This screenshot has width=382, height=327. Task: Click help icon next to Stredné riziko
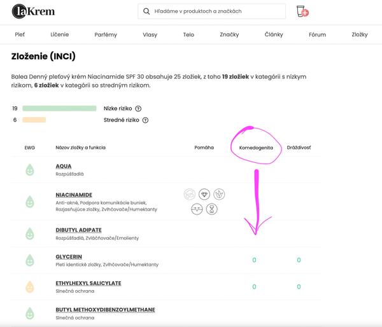click(148, 120)
